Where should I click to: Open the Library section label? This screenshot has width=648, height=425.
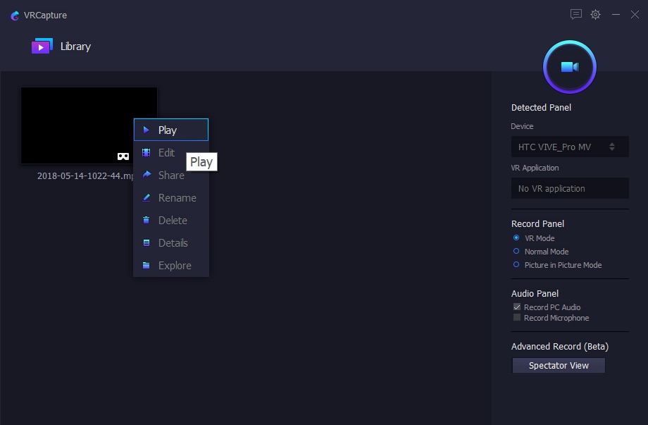click(x=75, y=47)
